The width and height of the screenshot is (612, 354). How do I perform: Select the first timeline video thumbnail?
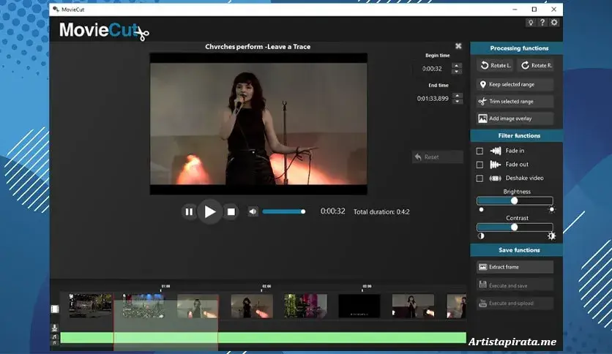[x=90, y=306]
